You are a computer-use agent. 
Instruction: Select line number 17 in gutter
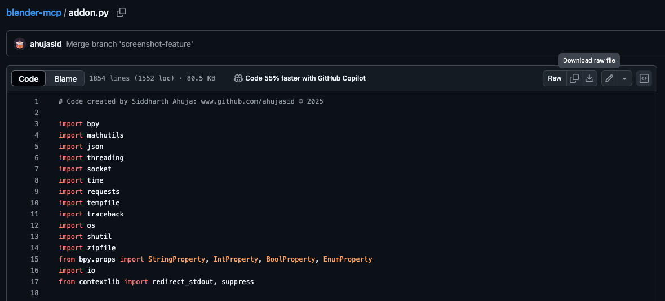point(34,282)
